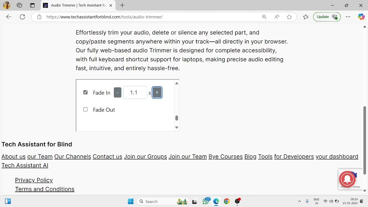The width and height of the screenshot is (368, 207).
Task: Click the main page scrollbar thumb
Action: pyautogui.click(x=365, y=141)
